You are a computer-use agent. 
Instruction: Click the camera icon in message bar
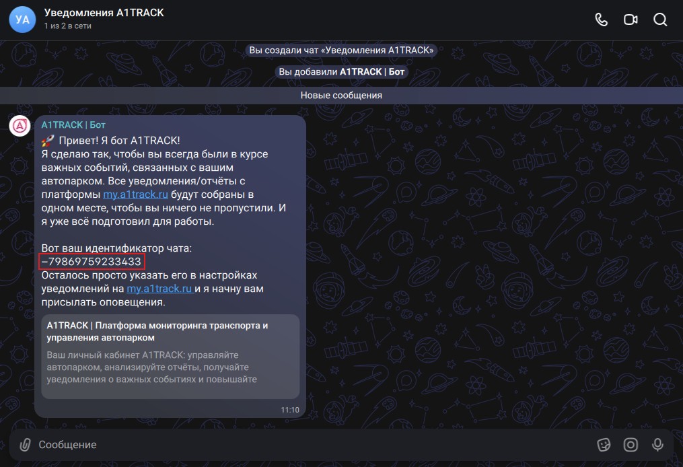(631, 445)
